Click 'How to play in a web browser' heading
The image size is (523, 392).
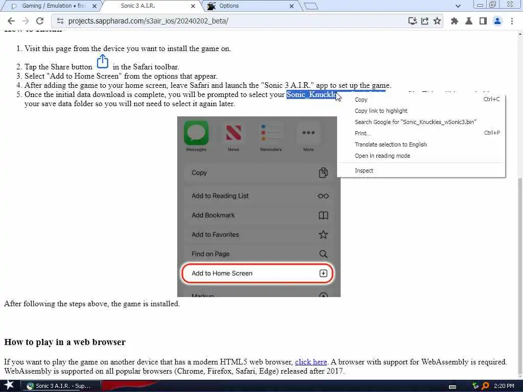(65, 342)
